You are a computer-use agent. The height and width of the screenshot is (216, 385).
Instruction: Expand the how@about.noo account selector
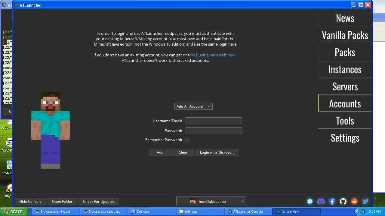click(x=211, y=202)
